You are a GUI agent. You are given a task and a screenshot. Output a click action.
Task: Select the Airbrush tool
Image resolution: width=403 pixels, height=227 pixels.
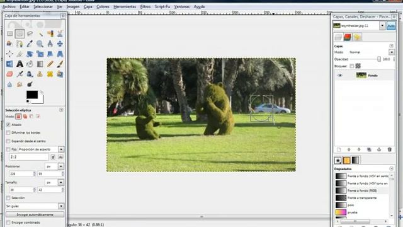[20, 74]
